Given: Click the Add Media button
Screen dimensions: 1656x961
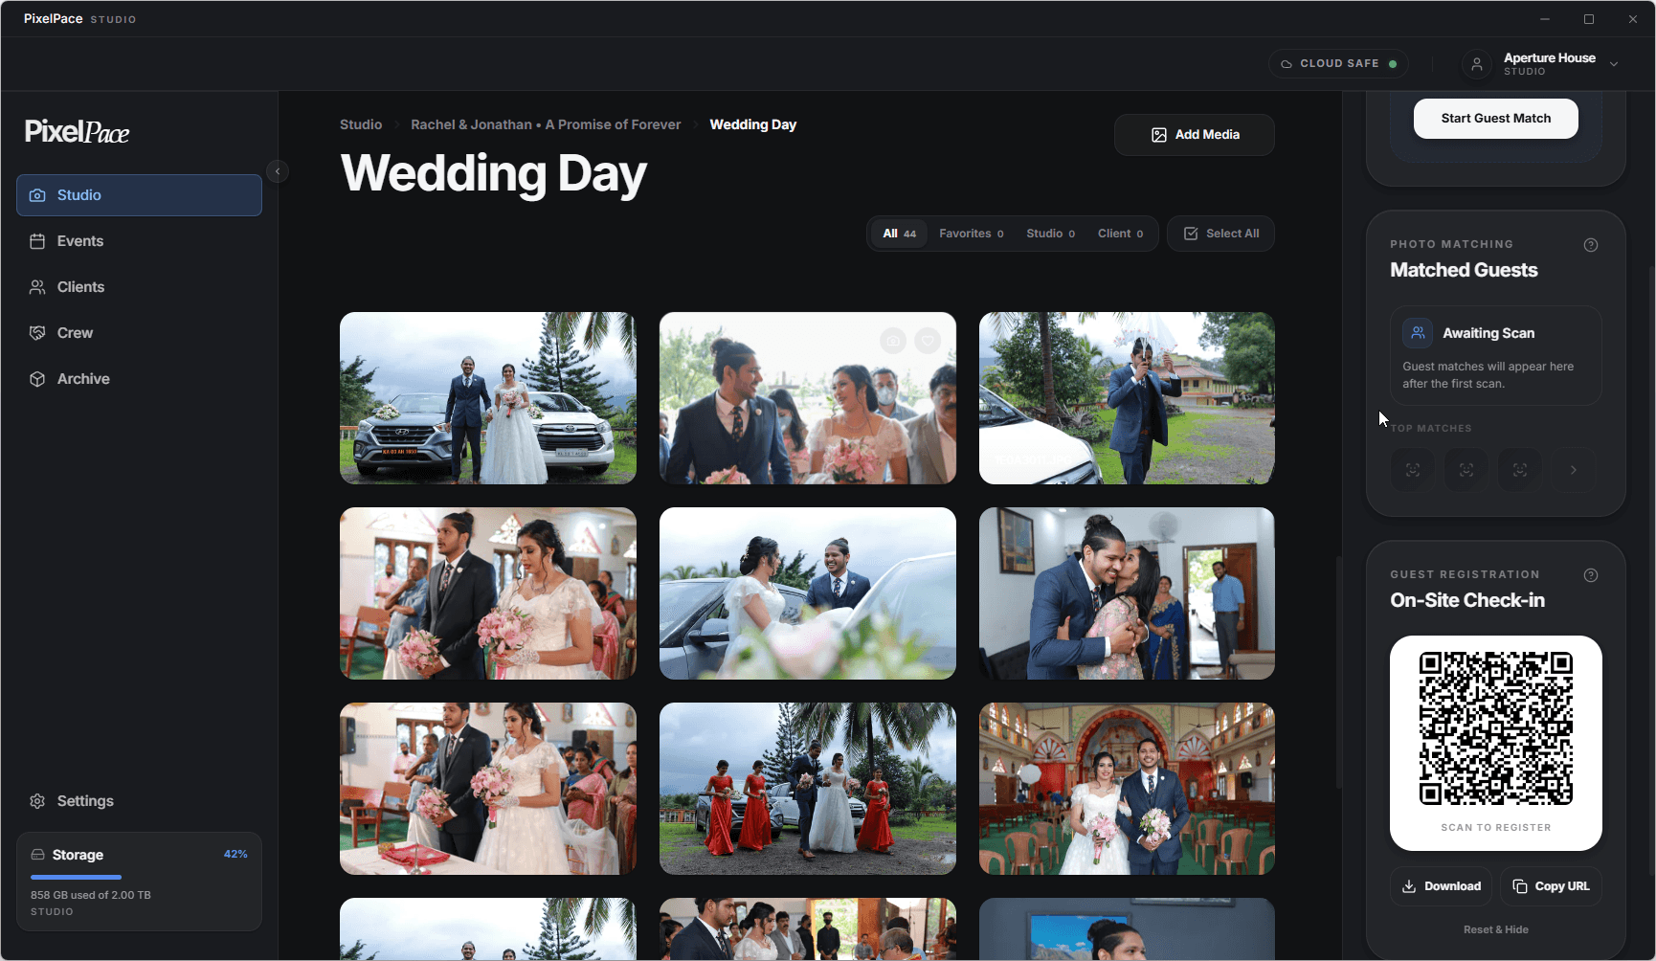Looking at the screenshot, I should 1195,135.
